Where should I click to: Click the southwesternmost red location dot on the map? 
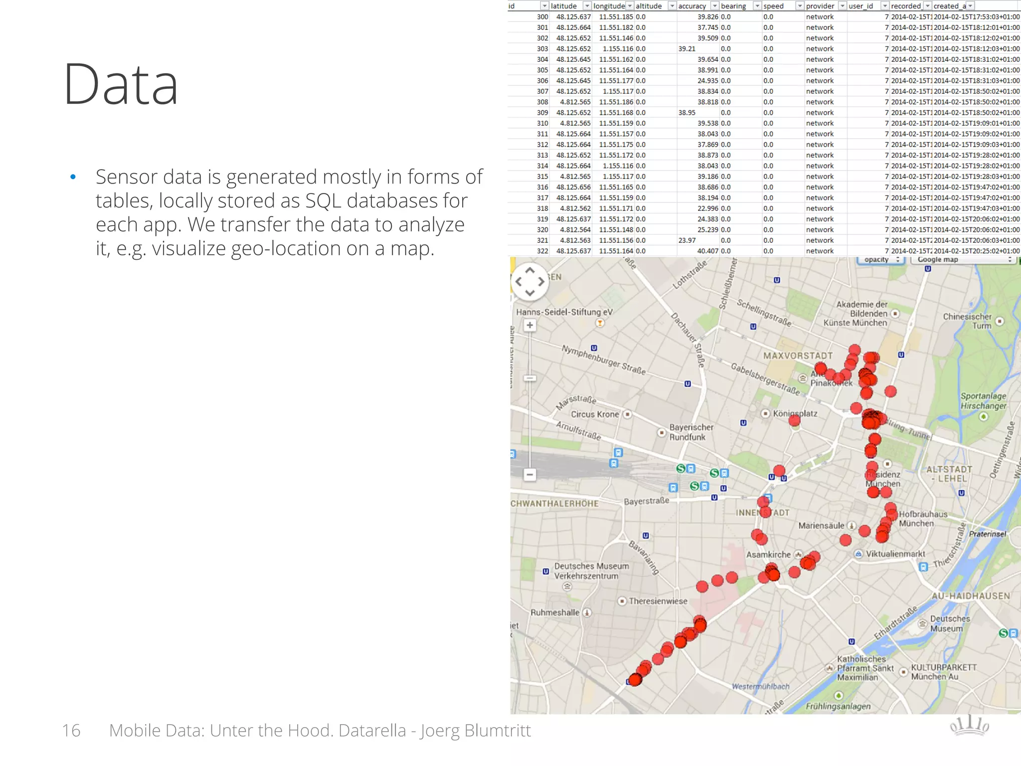coord(635,680)
